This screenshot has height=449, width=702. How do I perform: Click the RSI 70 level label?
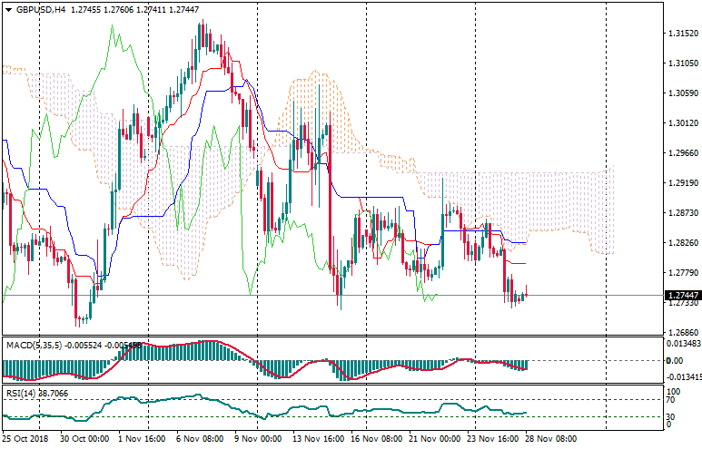click(672, 399)
